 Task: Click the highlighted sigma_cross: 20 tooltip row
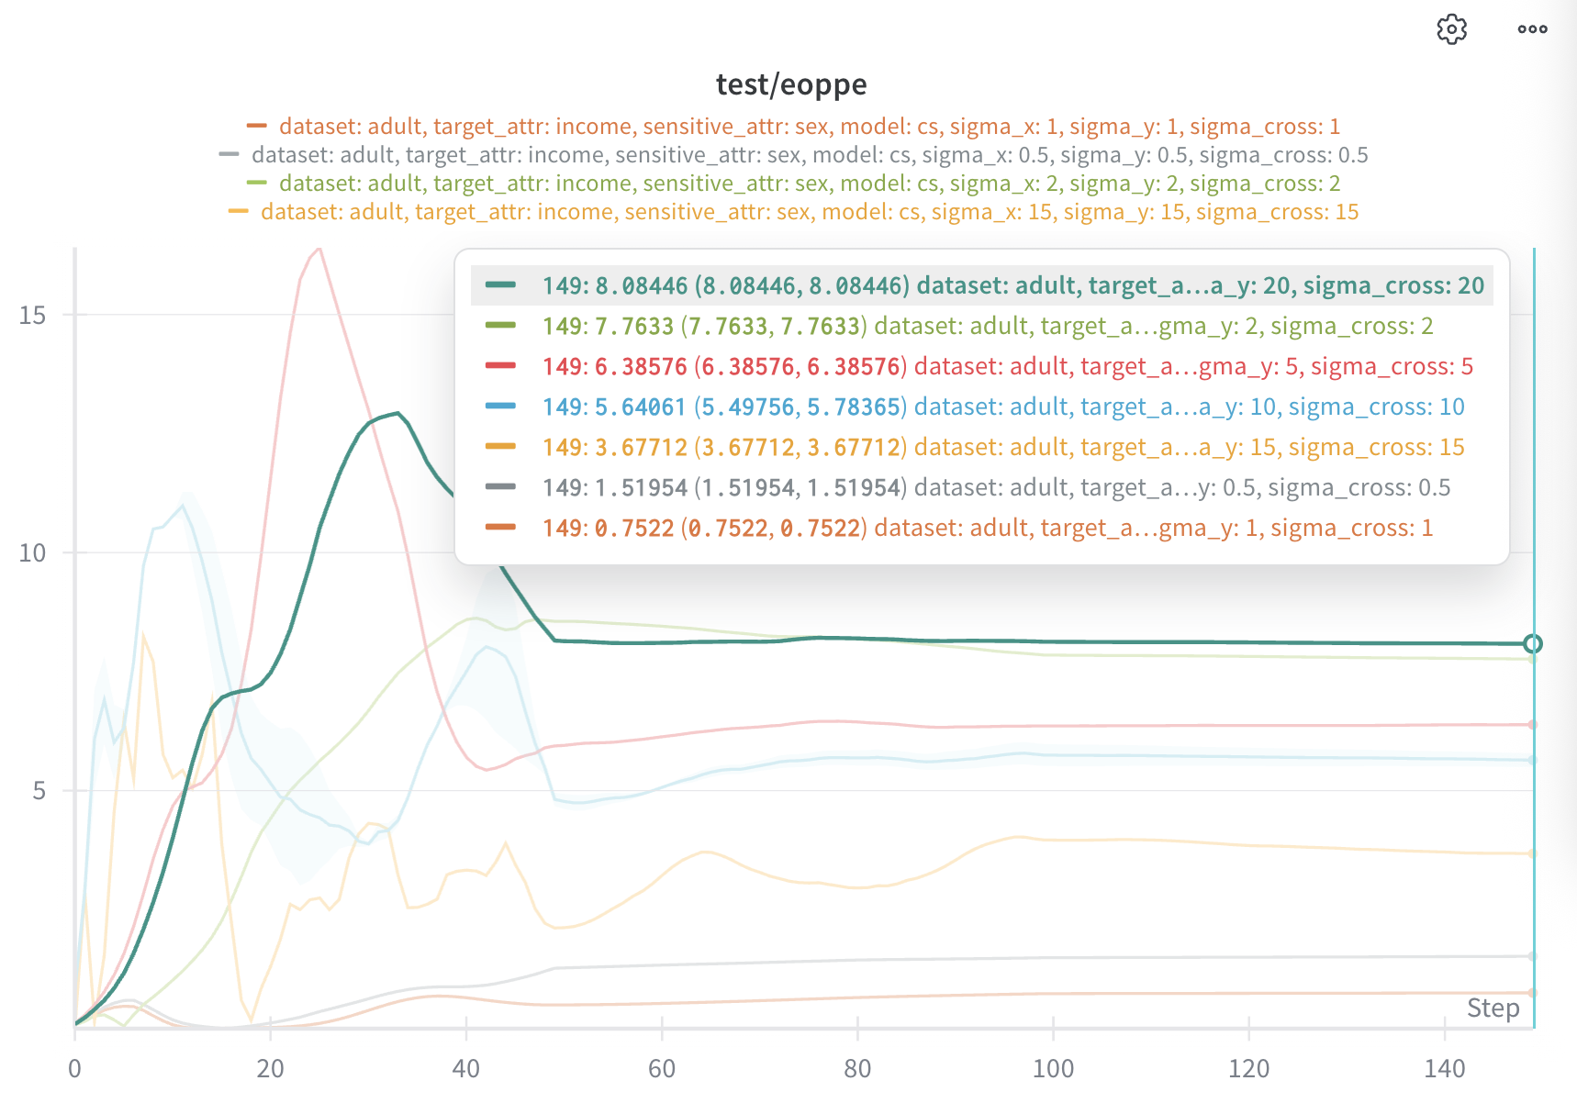(981, 285)
